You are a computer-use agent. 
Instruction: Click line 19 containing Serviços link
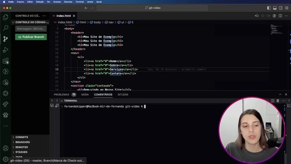coord(110,69)
